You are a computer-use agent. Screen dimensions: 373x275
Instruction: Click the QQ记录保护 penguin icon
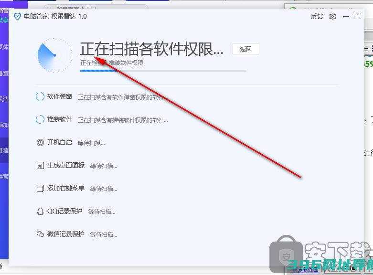point(40,211)
